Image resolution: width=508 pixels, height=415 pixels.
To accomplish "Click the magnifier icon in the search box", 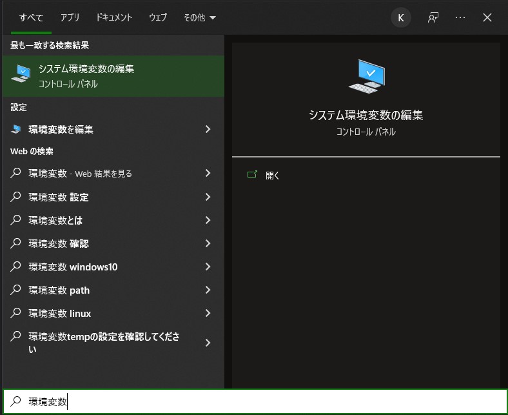I will [15, 401].
